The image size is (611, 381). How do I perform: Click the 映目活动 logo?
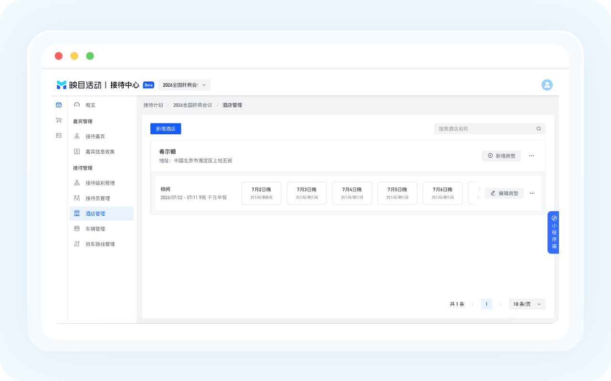click(79, 85)
